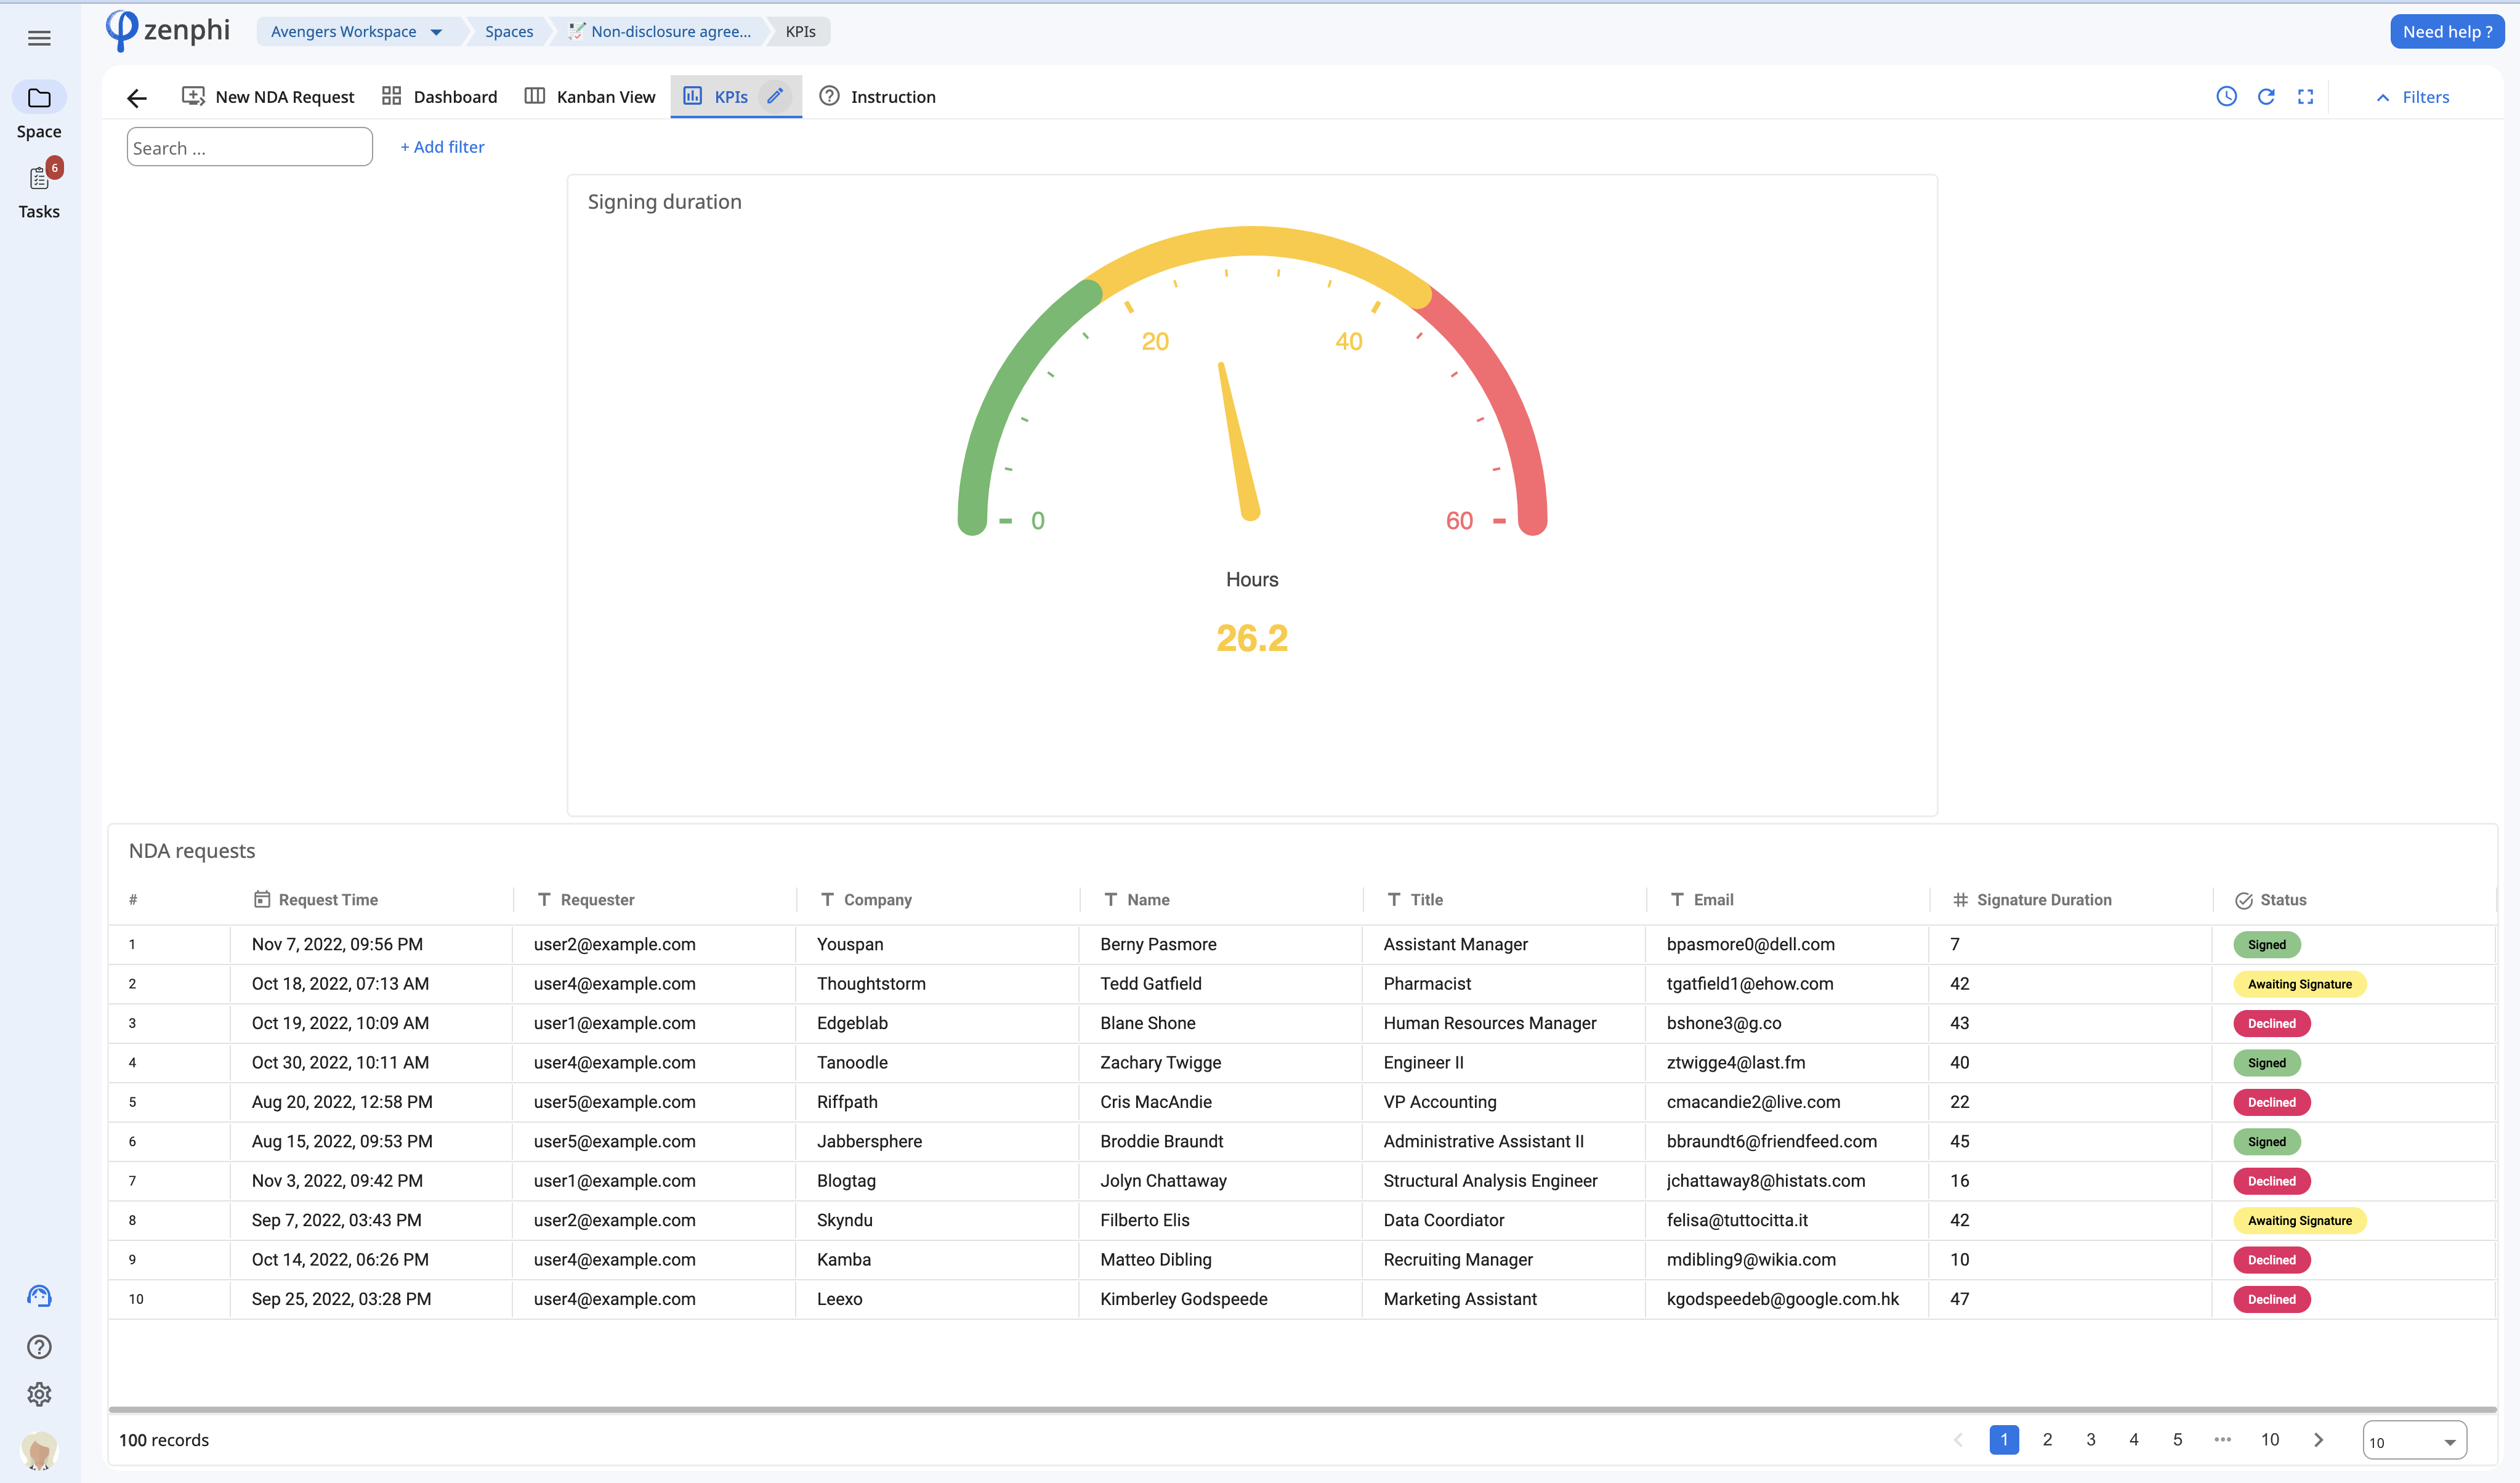This screenshot has width=2520, height=1483.
Task: Open the settings gear in sidebar
Action: (39, 1393)
